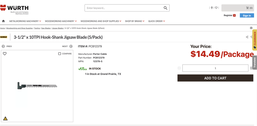Click the Register link
The width and height of the screenshot is (257, 126).
228,15
